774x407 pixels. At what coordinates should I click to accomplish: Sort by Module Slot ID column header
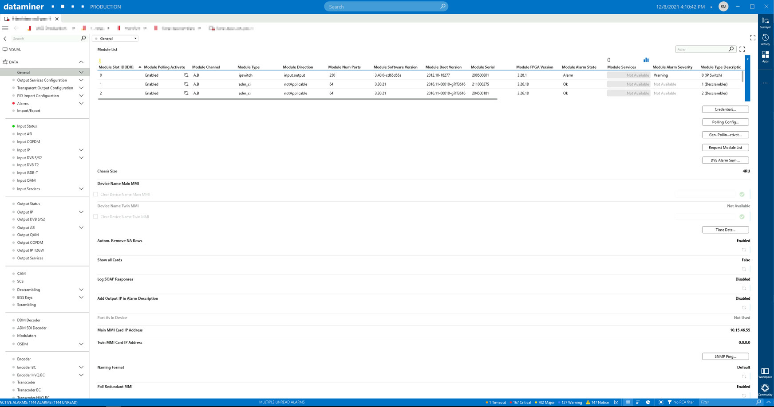(116, 67)
